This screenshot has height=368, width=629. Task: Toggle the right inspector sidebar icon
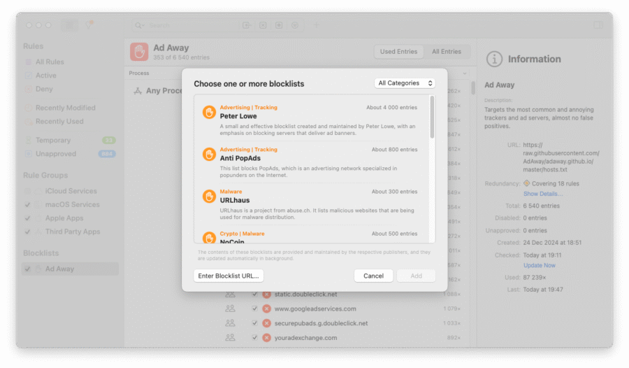(598, 25)
